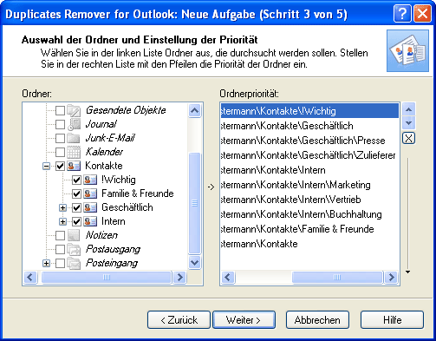The height and width of the screenshot is (341, 436).
Task: Expand the Intern tree node
Action: [x=62, y=221]
